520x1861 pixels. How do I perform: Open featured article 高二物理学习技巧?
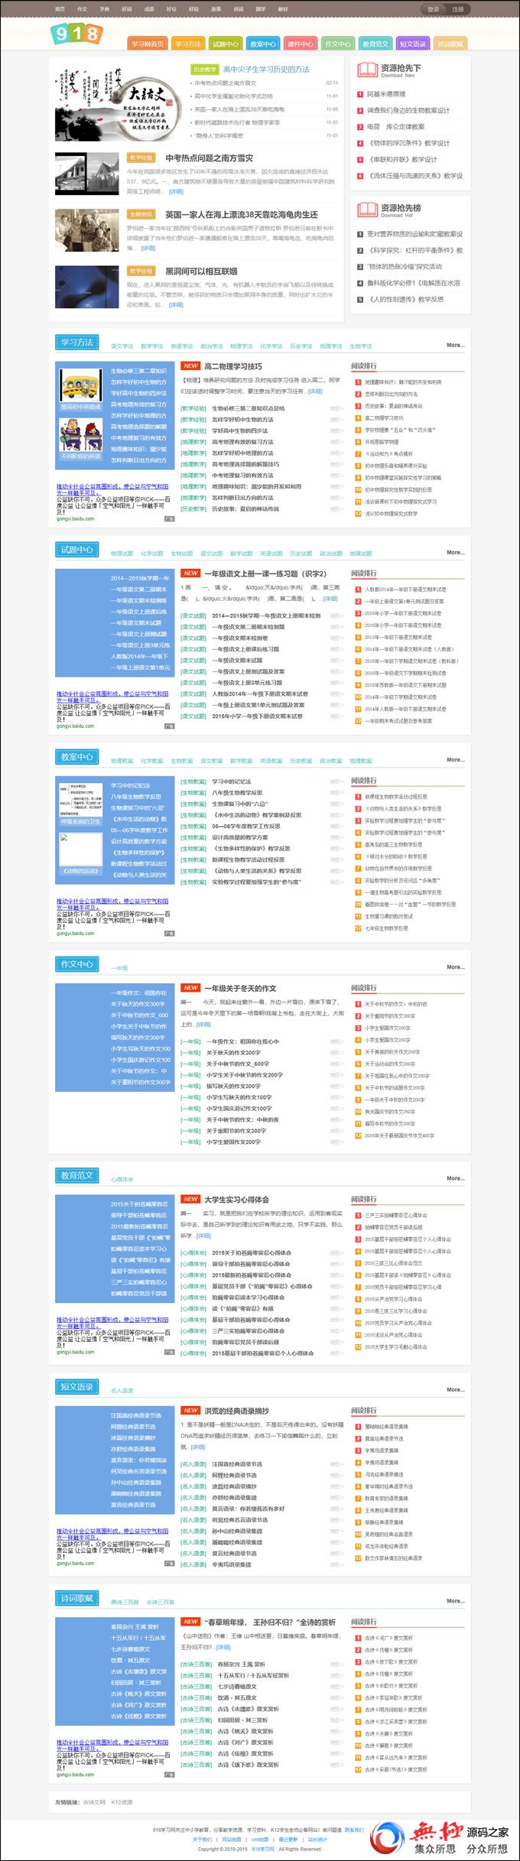coord(232,366)
